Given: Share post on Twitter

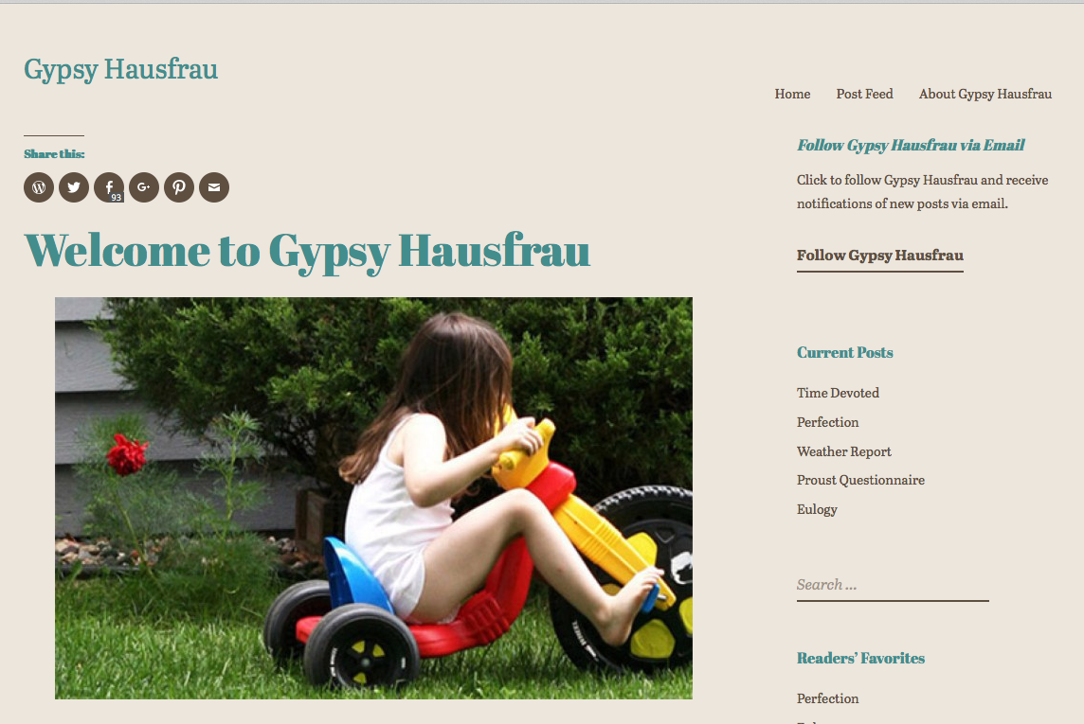Looking at the screenshot, I should click(74, 187).
